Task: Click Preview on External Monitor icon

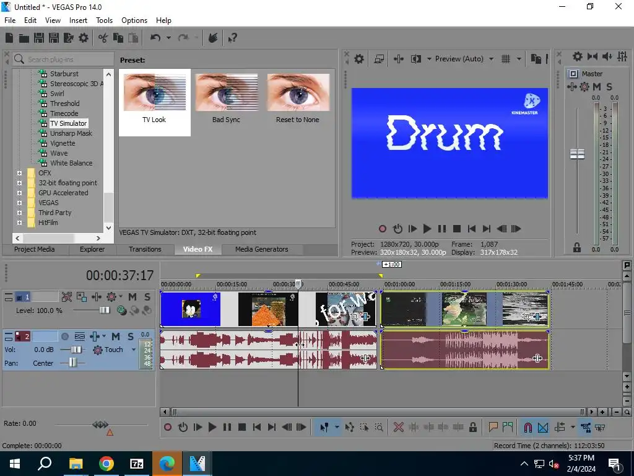Action: 379,59
